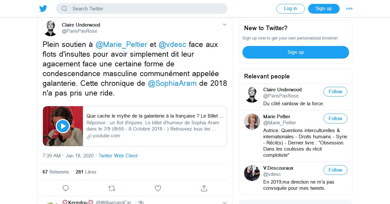Open the three-dot more options menu
Screen dimensions: 390x204
tap(349, 9)
